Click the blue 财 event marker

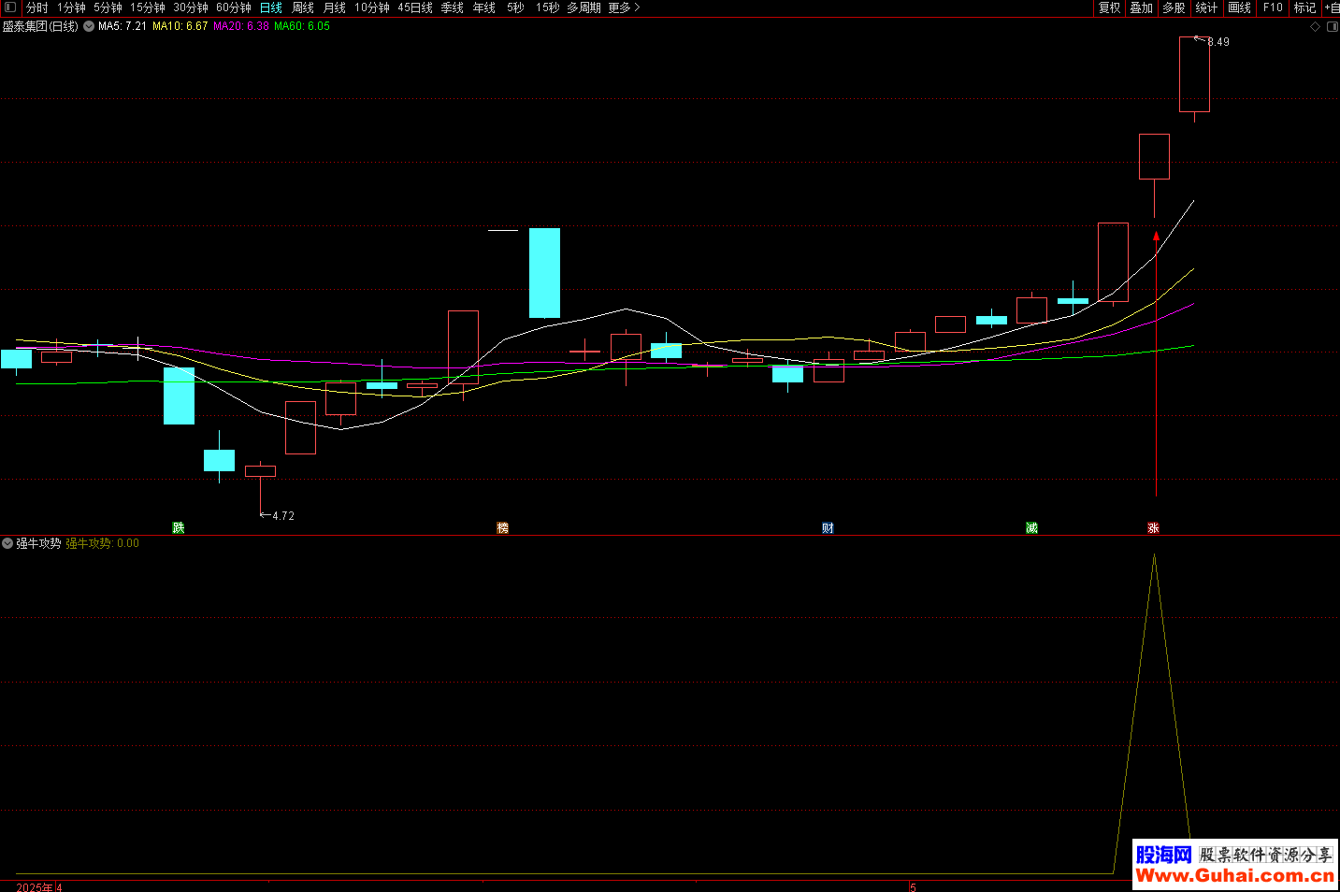click(828, 528)
